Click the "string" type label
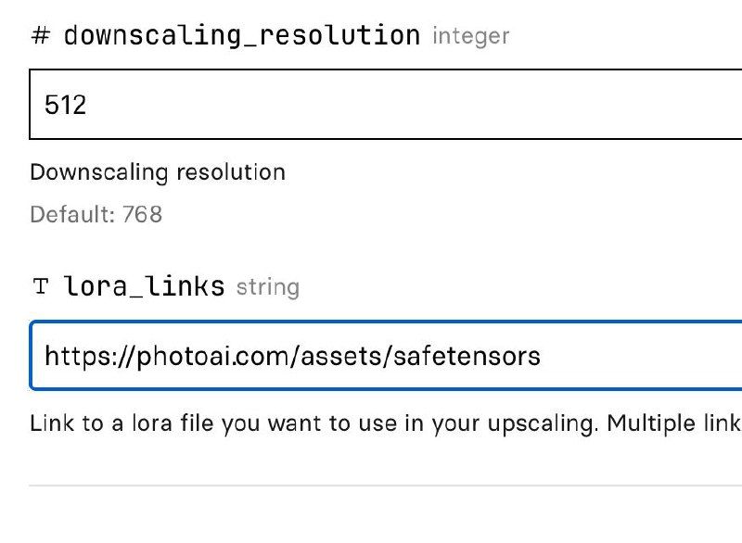Image resolution: width=742 pixels, height=543 pixels. pos(267,287)
